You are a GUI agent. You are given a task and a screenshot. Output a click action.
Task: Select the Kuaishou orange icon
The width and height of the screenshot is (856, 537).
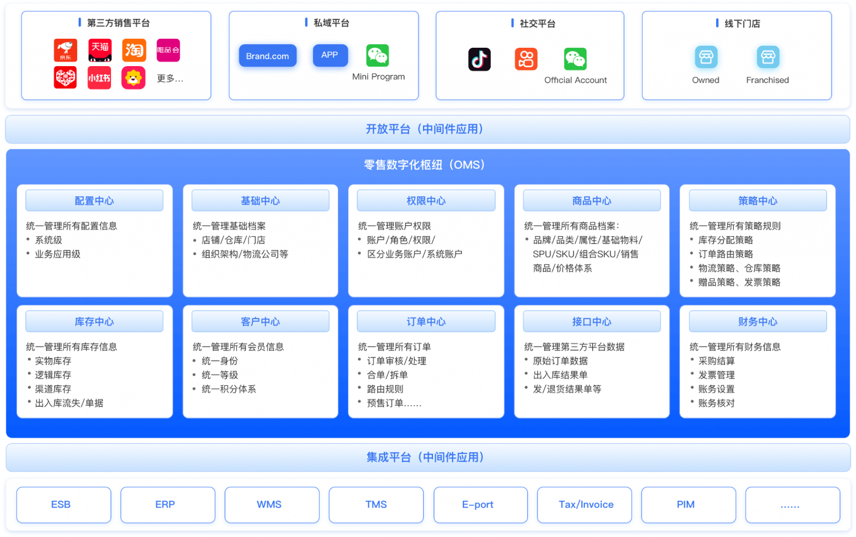[526, 59]
